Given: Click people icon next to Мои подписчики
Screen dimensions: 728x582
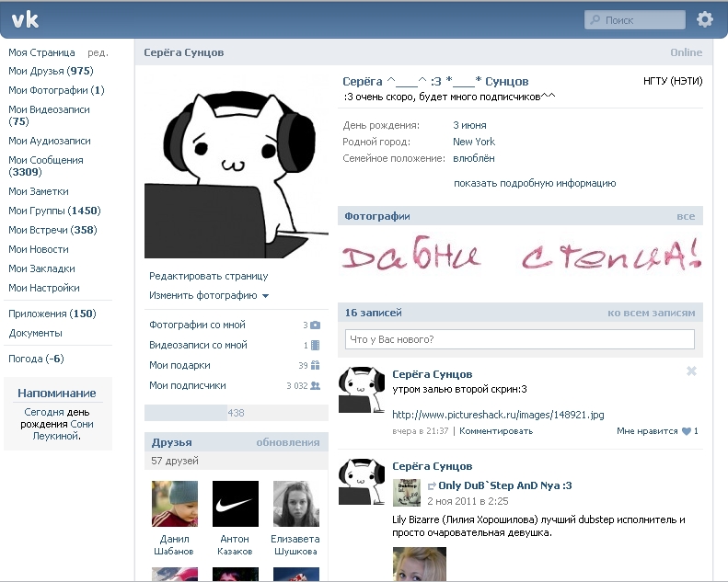Looking at the screenshot, I should [x=315, y=385].
